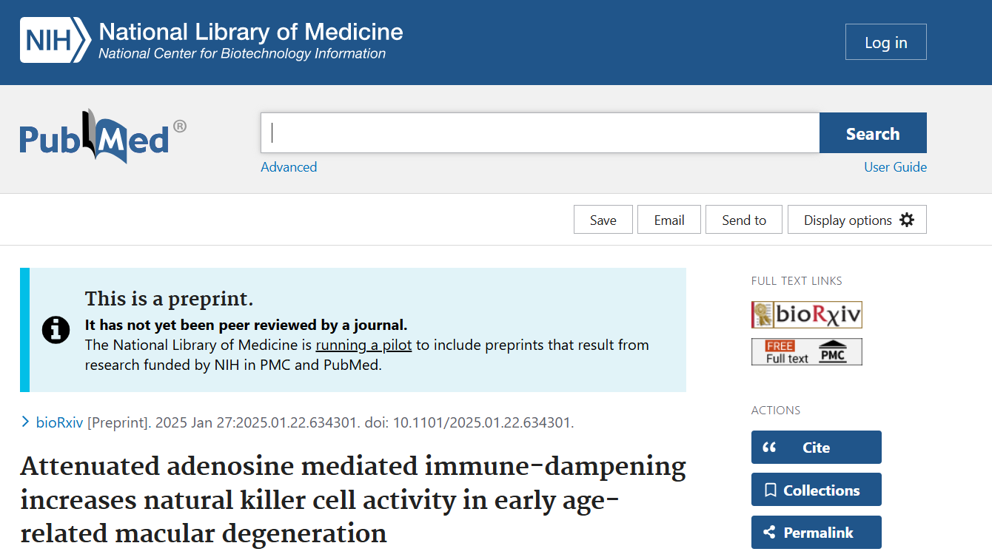
Task: Click the Advanced search option
Action: click(x=289, y=167)
